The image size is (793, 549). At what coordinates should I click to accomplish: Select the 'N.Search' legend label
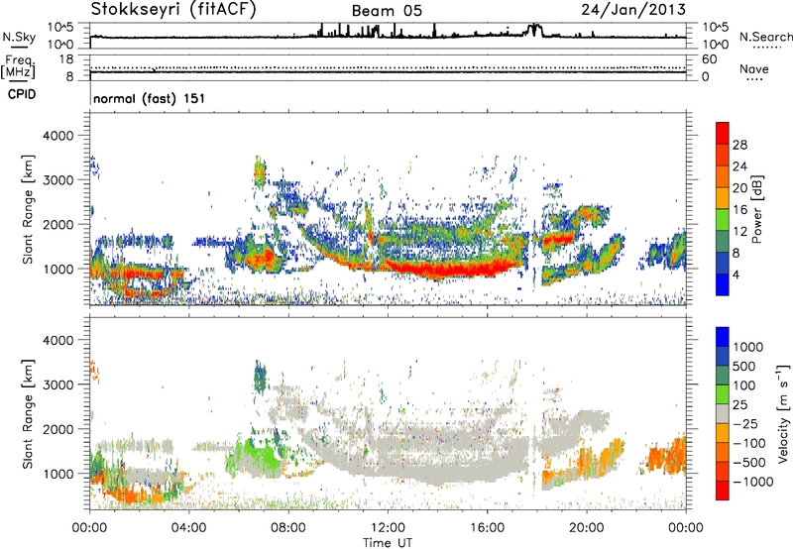tap(766, 37)
